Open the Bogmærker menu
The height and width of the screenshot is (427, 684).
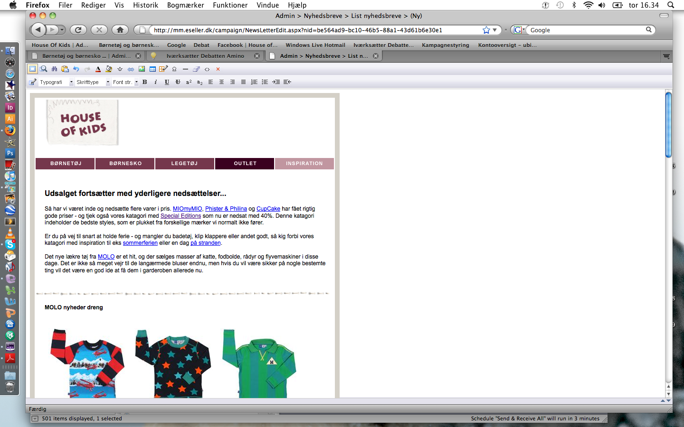[x=185, y=5]
